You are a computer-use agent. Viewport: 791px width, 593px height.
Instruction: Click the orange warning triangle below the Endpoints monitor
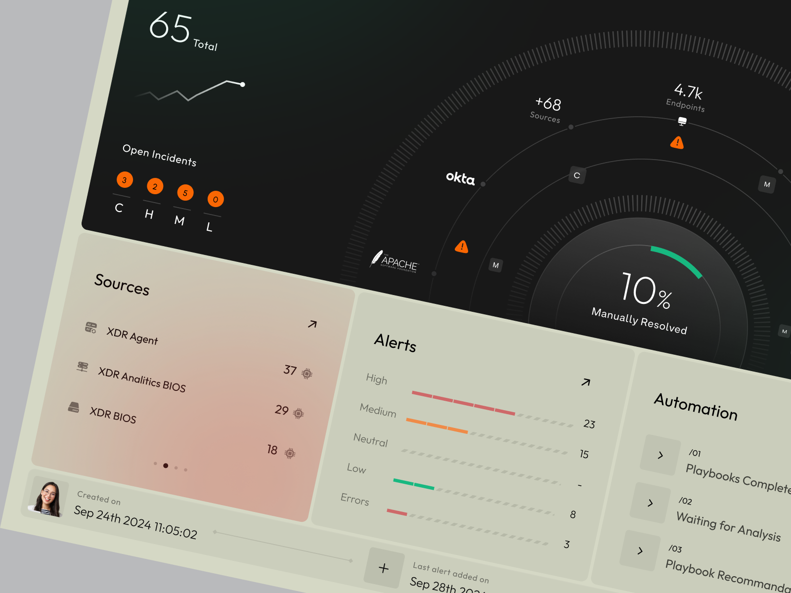[678, 143]
